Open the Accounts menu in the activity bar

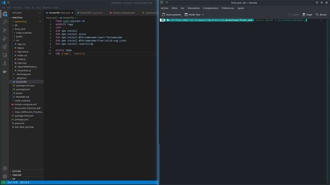(x=5, y=168)
